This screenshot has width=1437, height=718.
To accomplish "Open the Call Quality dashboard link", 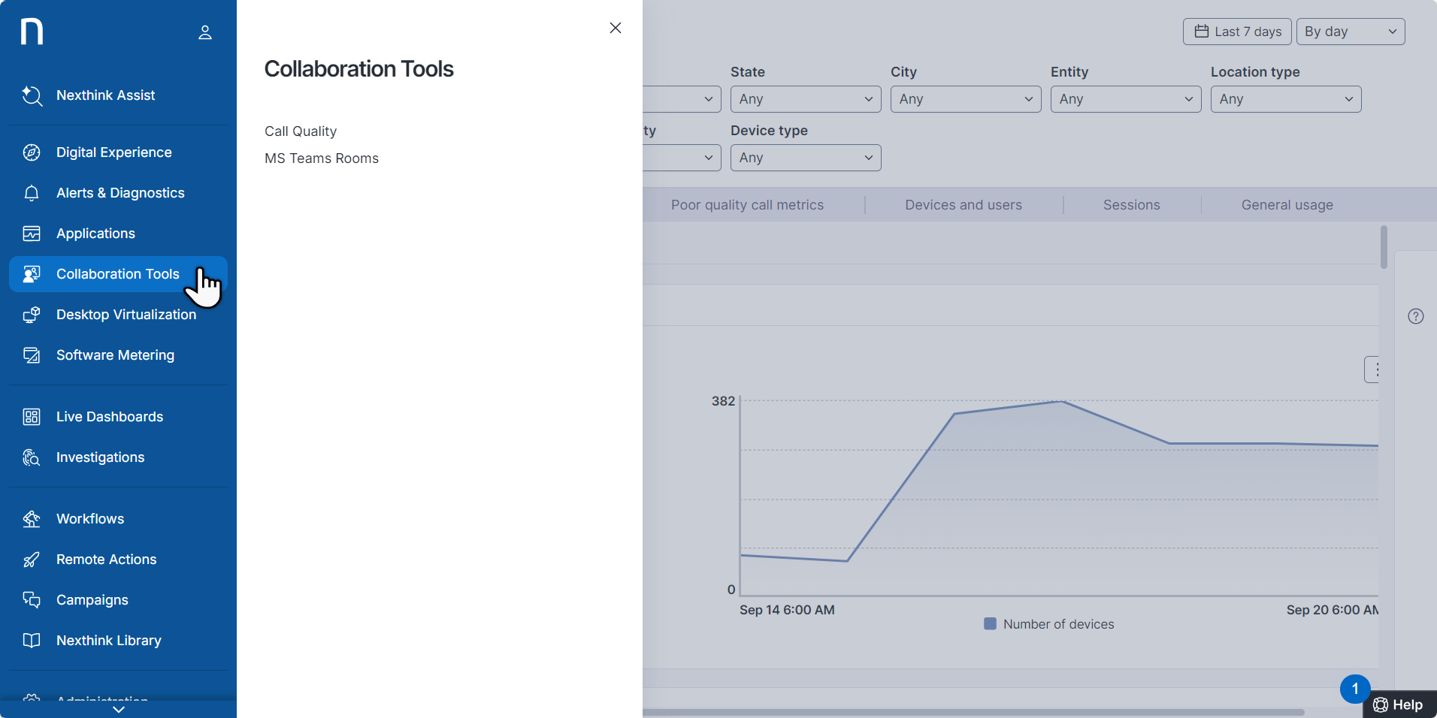I will 301,131.
